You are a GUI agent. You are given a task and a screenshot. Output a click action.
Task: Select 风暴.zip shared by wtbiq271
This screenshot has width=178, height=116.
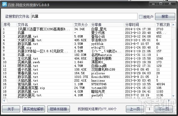coord(87,47)
